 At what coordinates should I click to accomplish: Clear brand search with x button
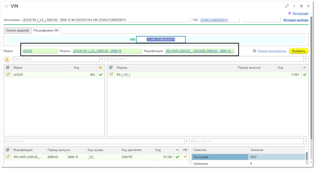click(102, 59)
